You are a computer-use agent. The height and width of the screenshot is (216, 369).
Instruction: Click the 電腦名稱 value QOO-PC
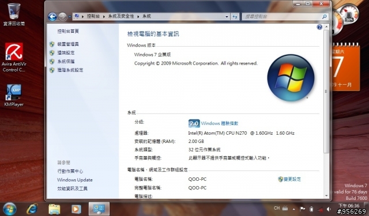pyautogui.click(x=197, y=179)
